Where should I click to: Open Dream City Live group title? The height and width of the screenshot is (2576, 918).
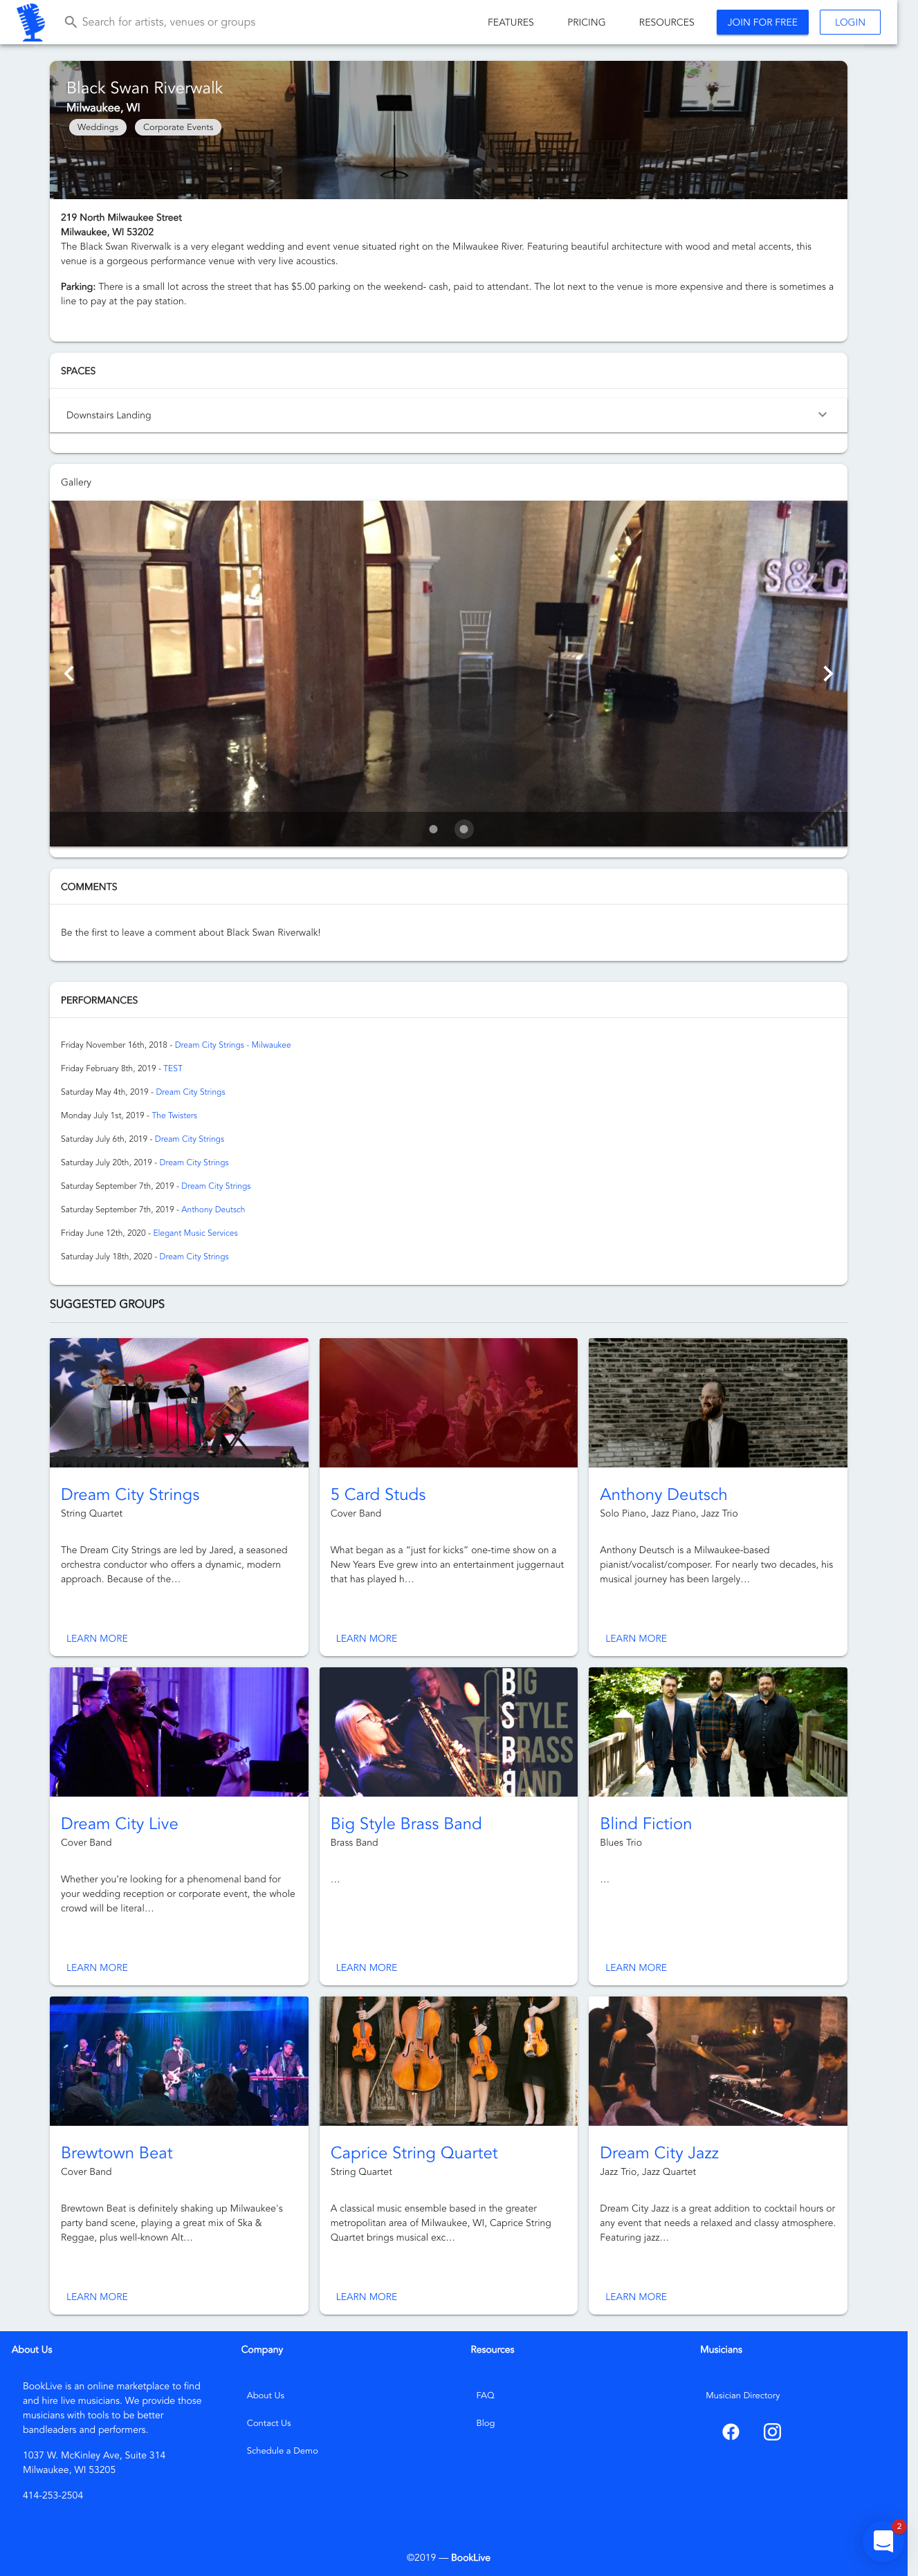(x=119, y=1823)
